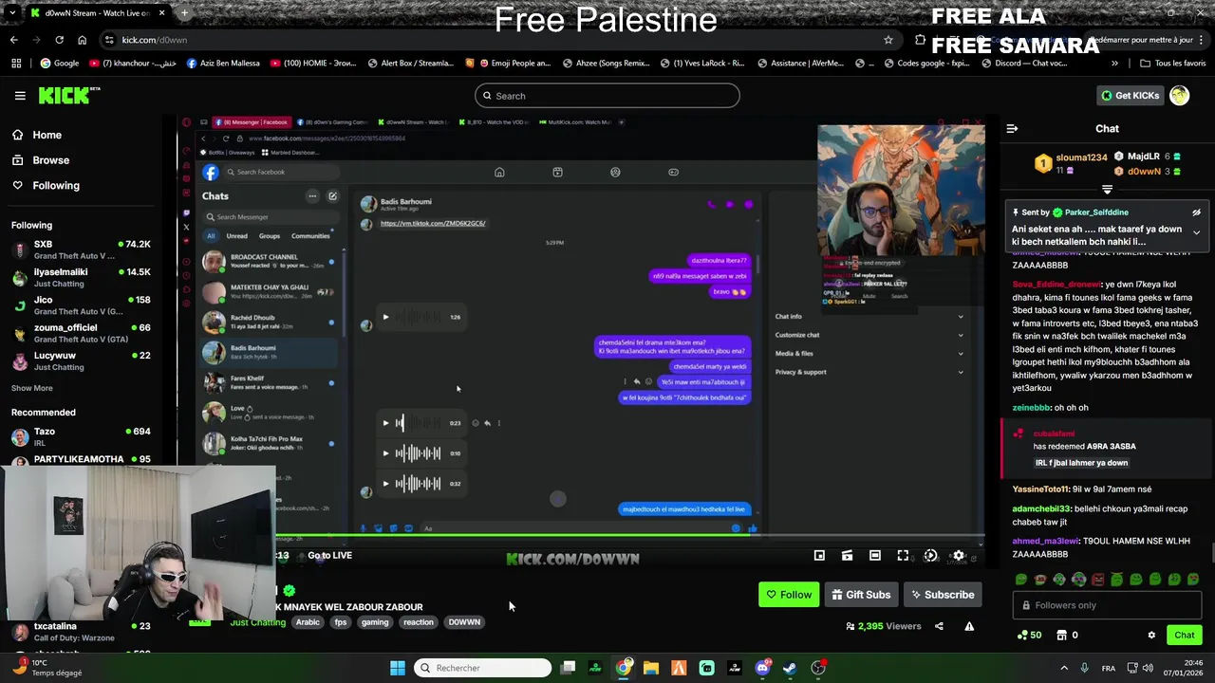Open the channel points 50 icon
Viewport: 1215px width, 683px height.
click(x=1028, y=635)
